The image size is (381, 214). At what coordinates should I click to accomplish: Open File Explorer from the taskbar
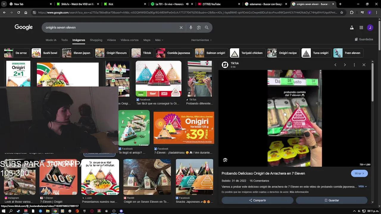48,211
